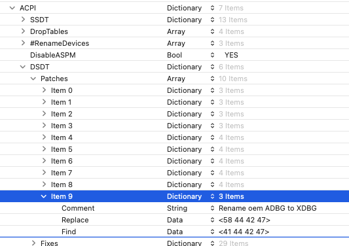
Task: Expand the #RenameDevices array
Action: pyautogui.click(x=23, y=43)
